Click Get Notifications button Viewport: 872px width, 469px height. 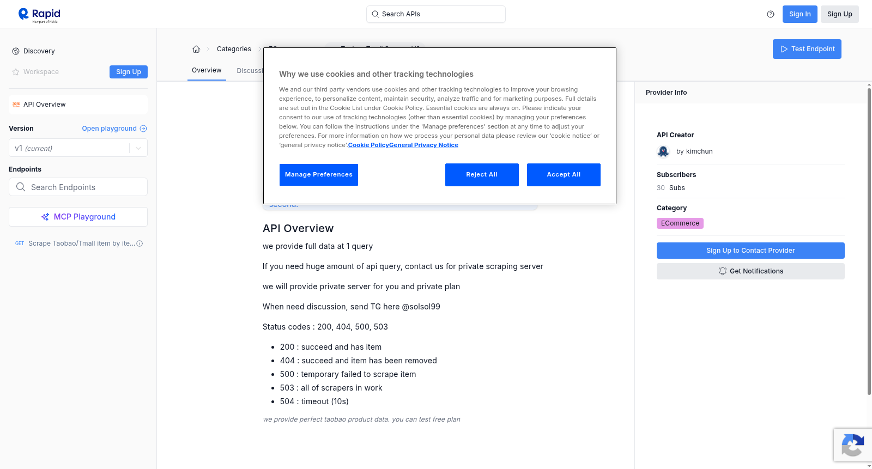pos(750,271)
